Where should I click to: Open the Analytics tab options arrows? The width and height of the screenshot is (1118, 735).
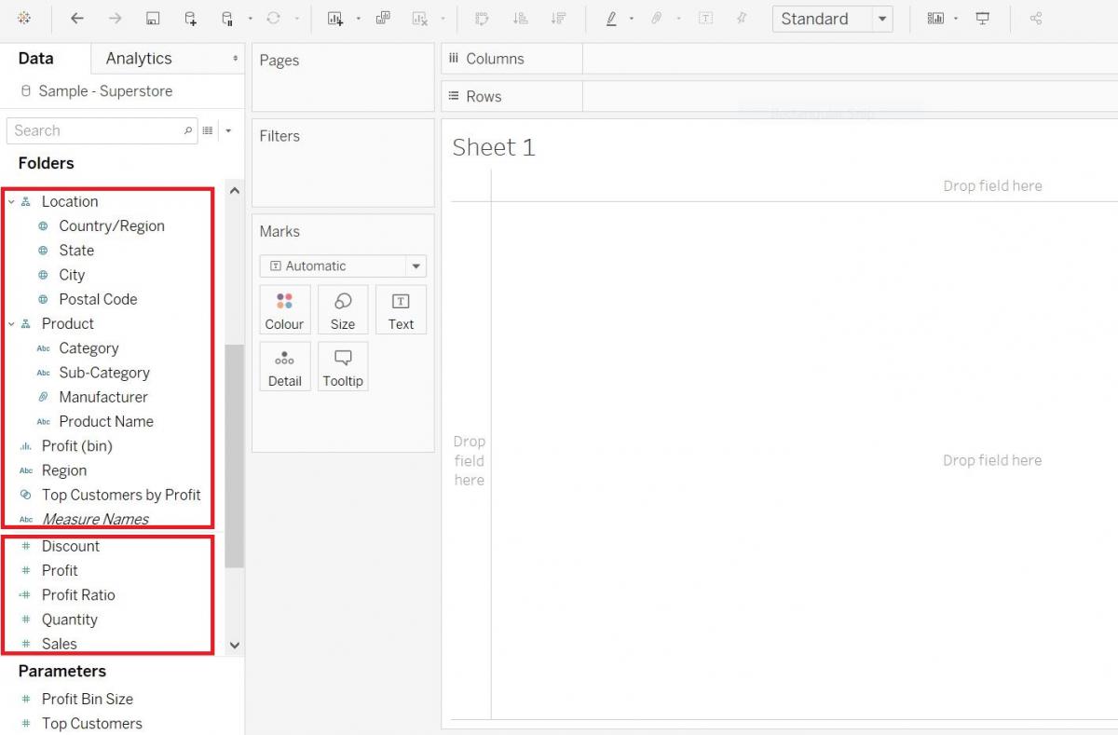coord(235,58)
